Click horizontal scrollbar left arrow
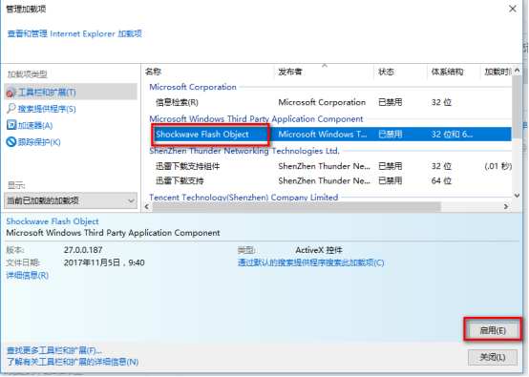The height and width of the screenshot is (377, 529). pos(147,206)
